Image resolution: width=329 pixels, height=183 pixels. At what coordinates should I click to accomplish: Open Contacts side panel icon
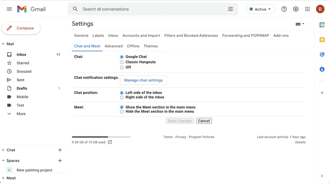[322, 69]
